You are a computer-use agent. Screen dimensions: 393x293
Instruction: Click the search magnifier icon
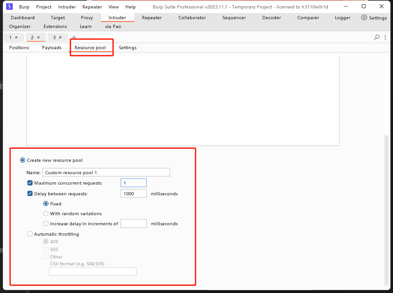pos(377,37)
